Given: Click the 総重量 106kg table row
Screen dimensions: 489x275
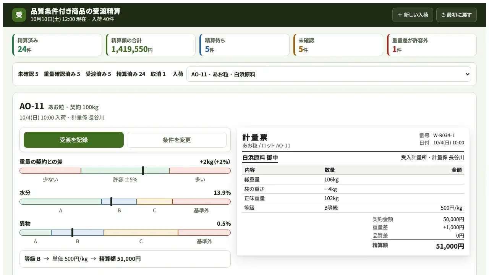Looking at the screenshot, I should point(353,180).
